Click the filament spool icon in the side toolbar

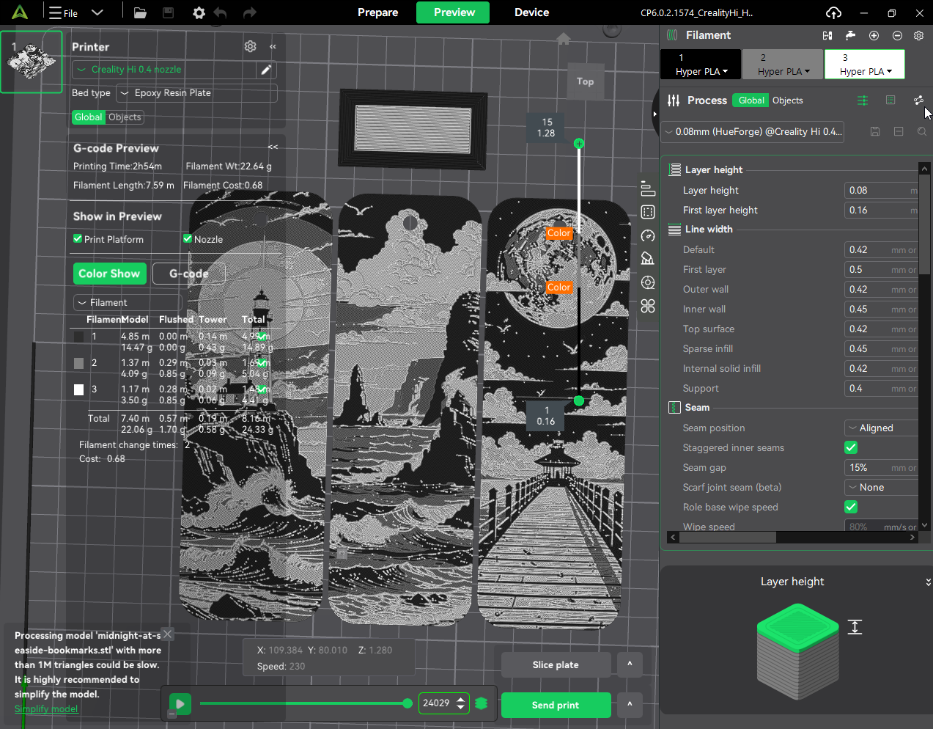coord(647,282)
